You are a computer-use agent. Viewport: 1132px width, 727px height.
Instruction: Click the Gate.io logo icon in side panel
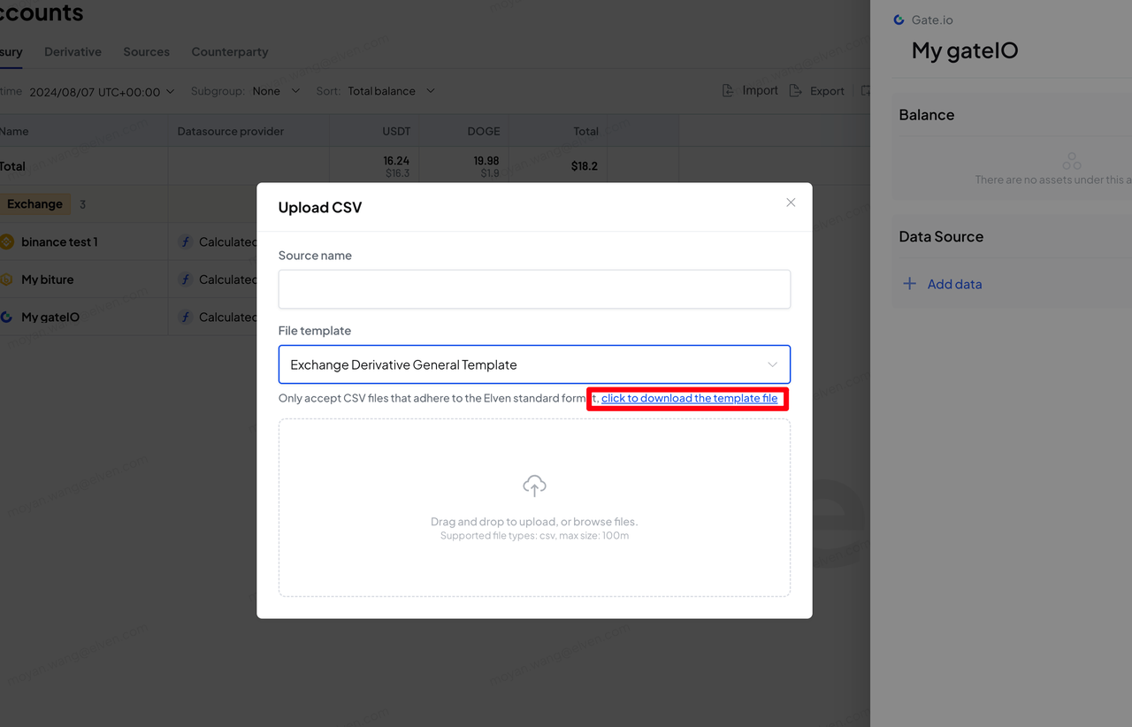point(899,19)
